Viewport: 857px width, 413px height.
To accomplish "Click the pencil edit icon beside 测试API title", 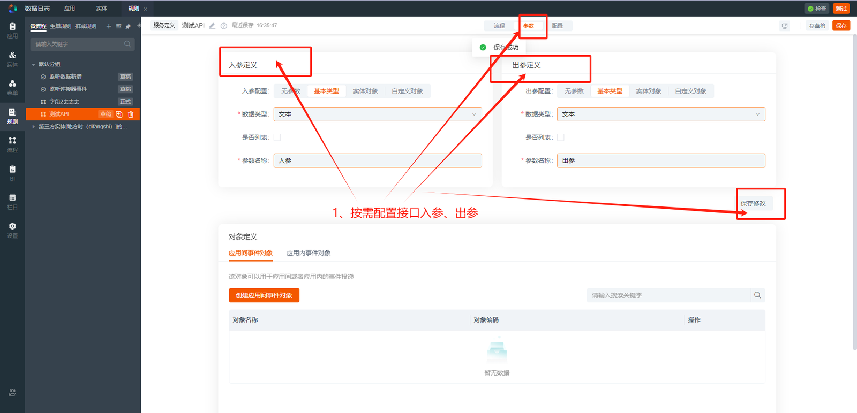I will 213,26.
